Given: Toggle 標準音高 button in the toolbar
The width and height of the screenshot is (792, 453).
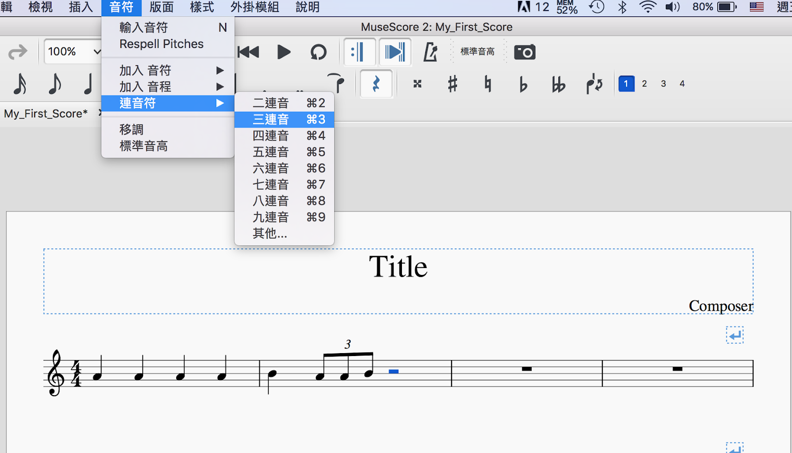Looking at the screenshot, I should [477, 52].
